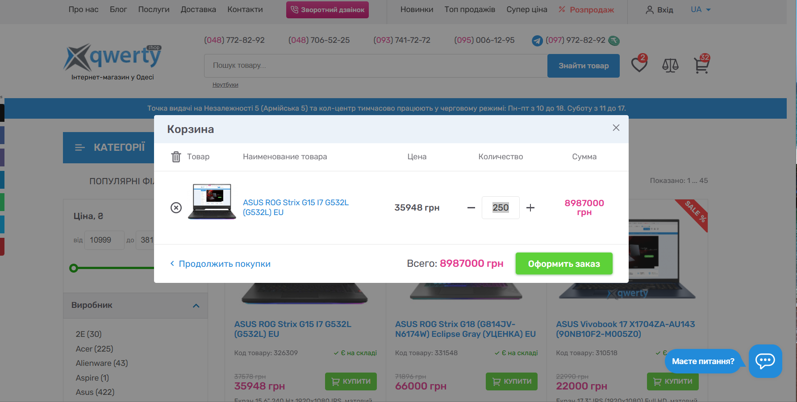Image resolution: width=797 pixels, height=402 pixels.
Task: Go to Новинки section
Action: coord(417,9)
